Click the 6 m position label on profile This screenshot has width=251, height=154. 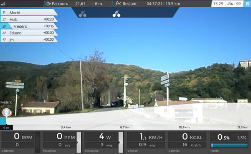click(6, 128)
